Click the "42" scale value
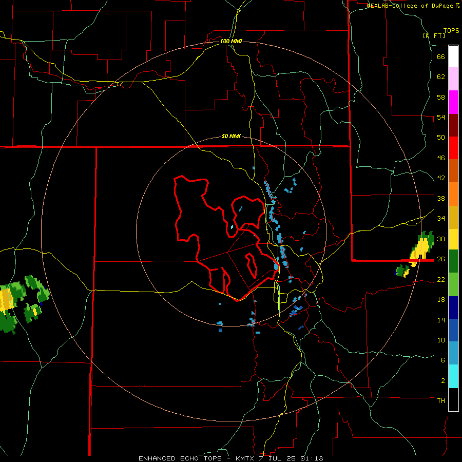 pos(441,178)
